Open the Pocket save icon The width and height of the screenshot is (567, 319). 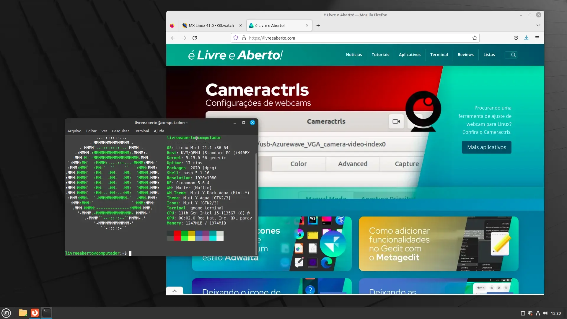point(516,38)
